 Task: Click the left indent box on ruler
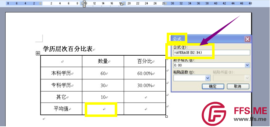tap(84, 6)
